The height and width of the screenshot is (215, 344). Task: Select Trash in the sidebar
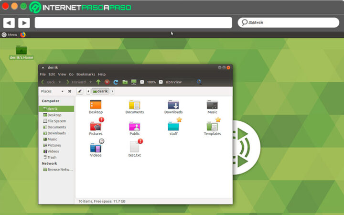(52, 157)
